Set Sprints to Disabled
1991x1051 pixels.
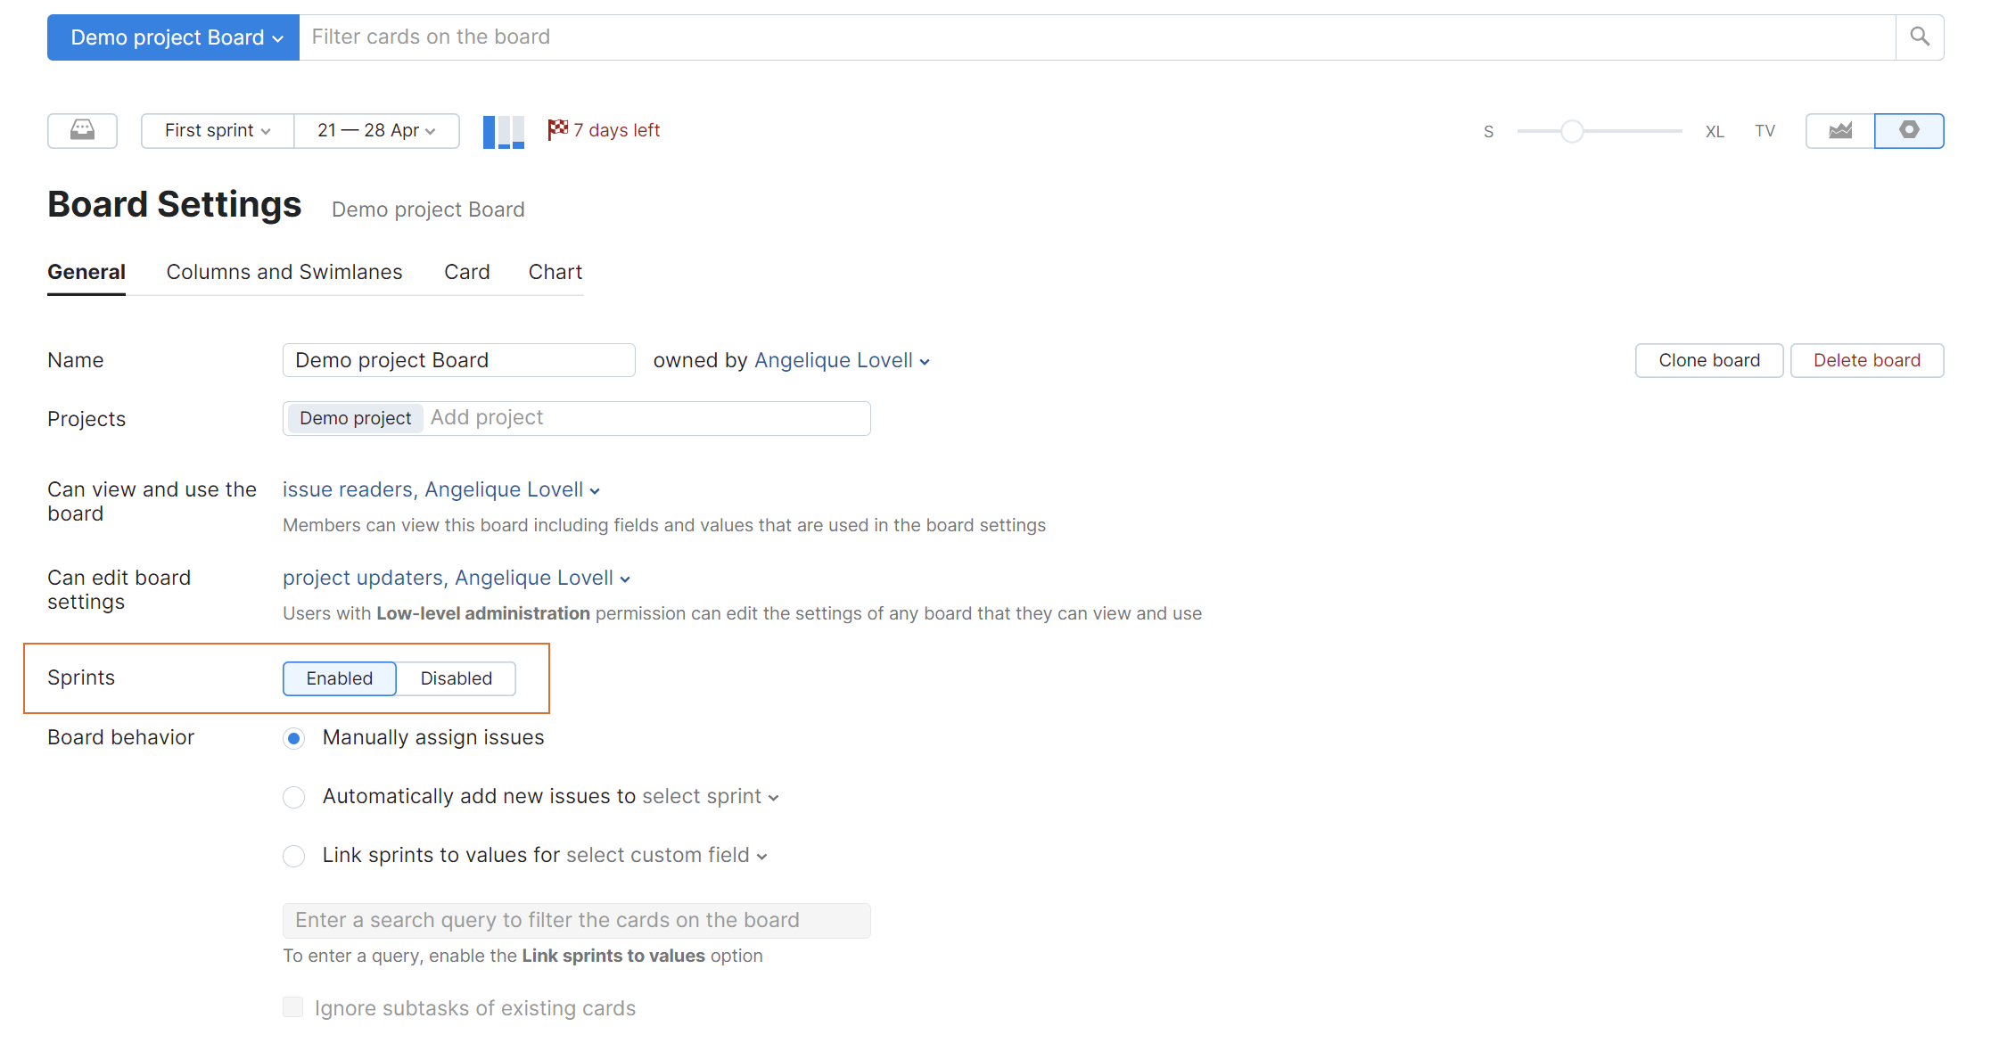point(456,678)
